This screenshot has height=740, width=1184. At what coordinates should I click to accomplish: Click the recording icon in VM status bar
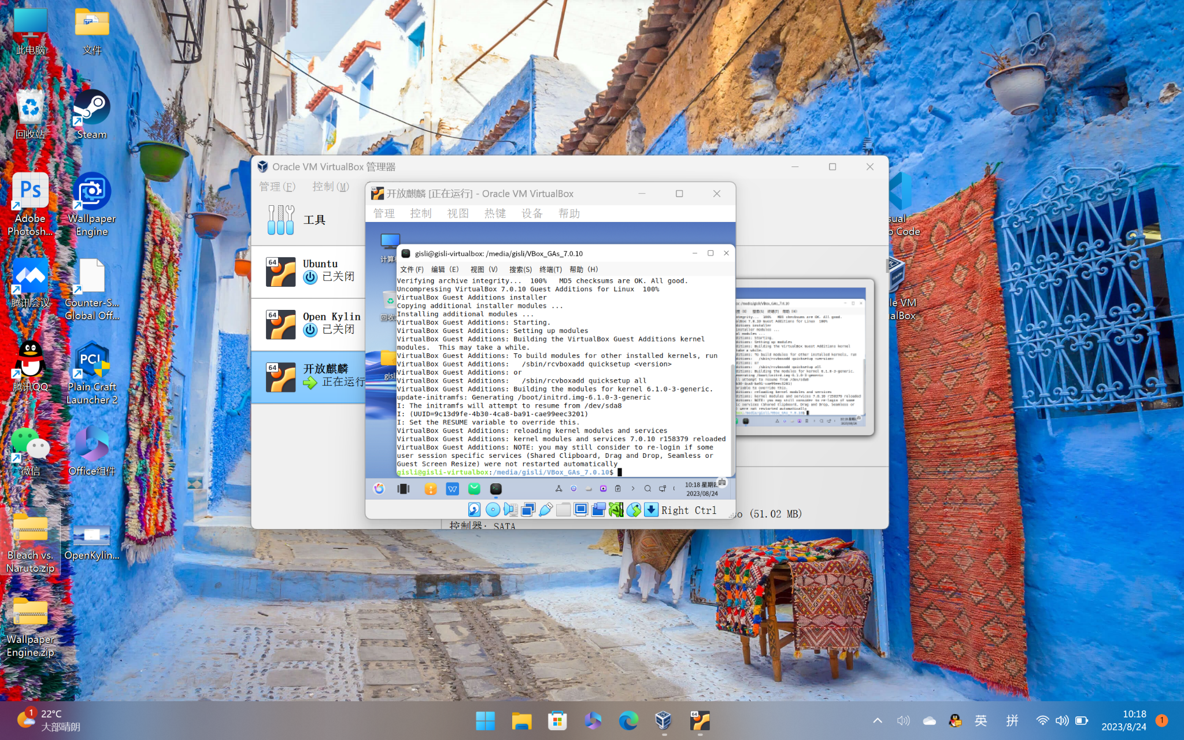point(598,509)
